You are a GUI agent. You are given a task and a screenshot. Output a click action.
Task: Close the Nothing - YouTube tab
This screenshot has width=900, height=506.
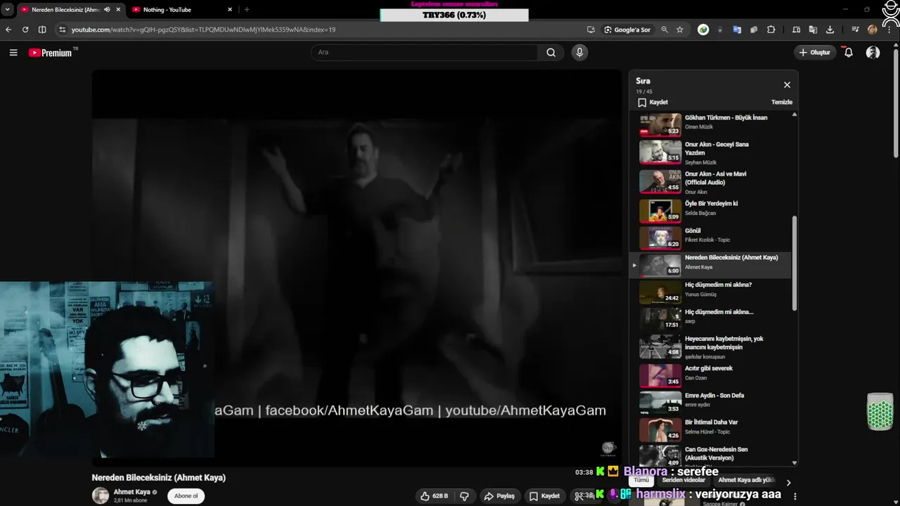[230, 10]
